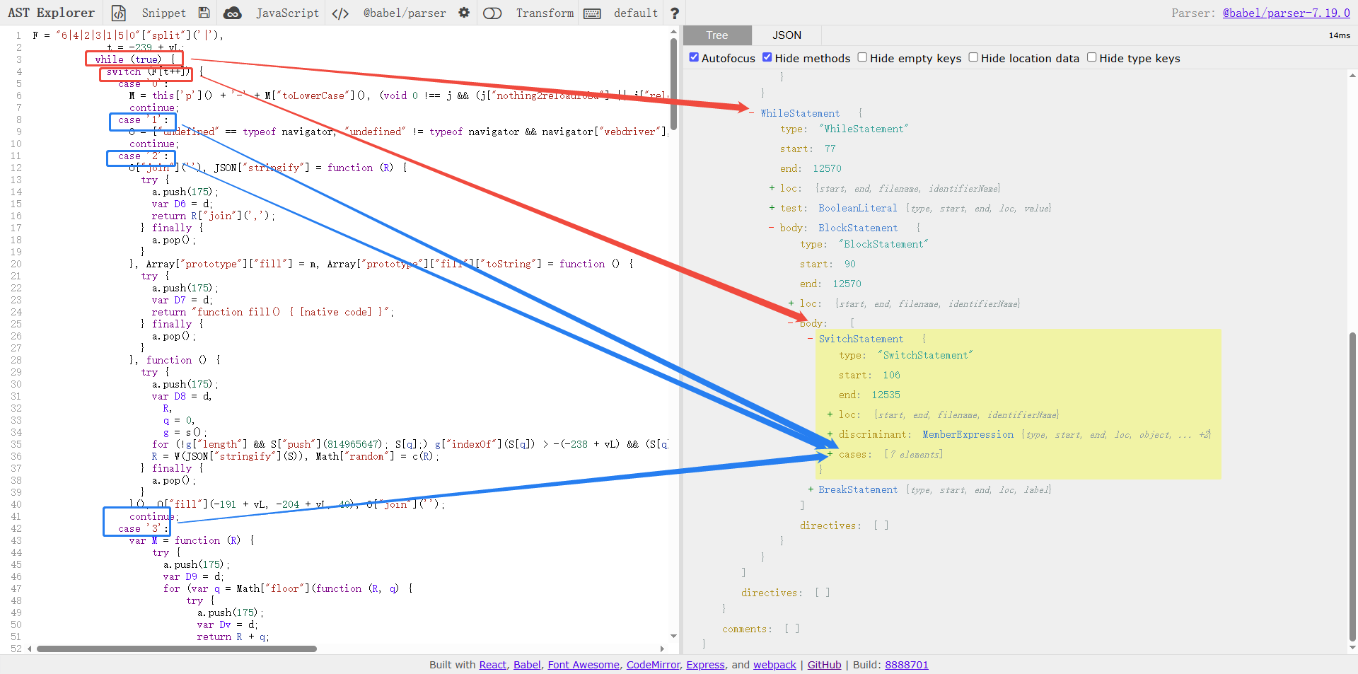The image size is (1358, 674).
Task: Click the keyboard keymap icon
Action: 592,13
